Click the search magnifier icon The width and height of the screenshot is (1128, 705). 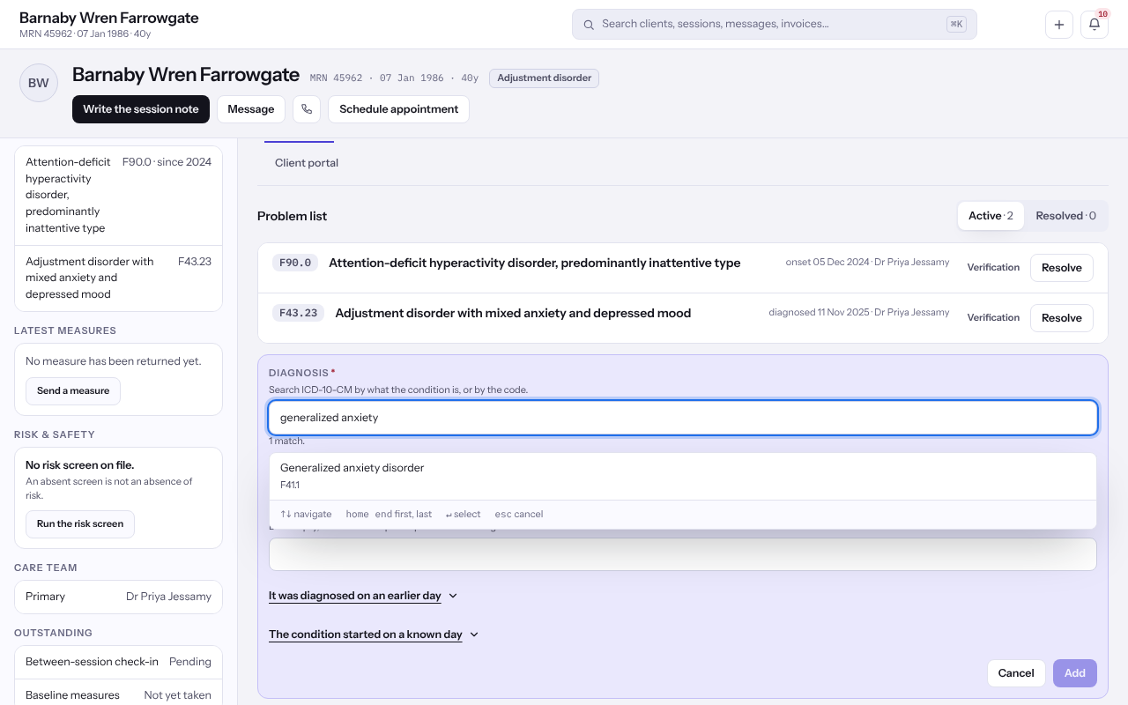(589, 25)
